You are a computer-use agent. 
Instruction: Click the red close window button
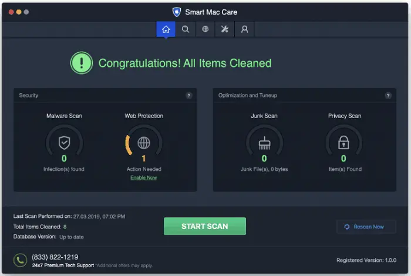tap(11, 12)
